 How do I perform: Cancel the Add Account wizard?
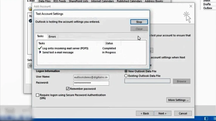coord(183,113)
